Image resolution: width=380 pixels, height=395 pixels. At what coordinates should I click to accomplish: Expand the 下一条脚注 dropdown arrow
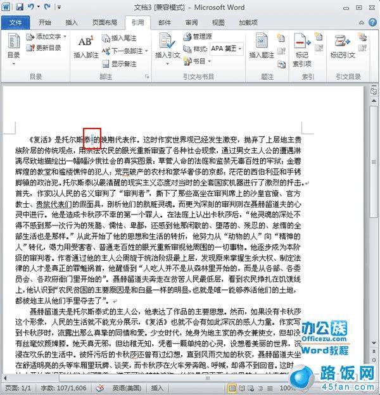pyautogui.click(x=146, y=51)
